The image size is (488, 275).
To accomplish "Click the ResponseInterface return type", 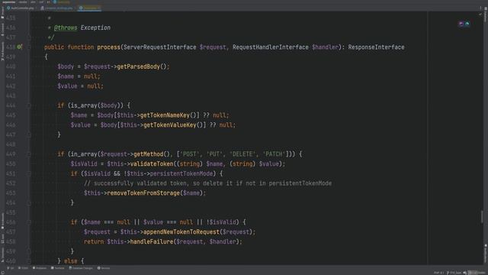I will (x=376, y=47).
